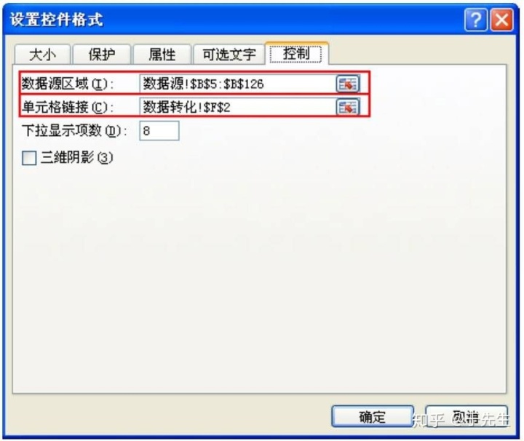524x441 pixels.
Task: Click the 设置控件格式 title bar
Action: [234, 20]
